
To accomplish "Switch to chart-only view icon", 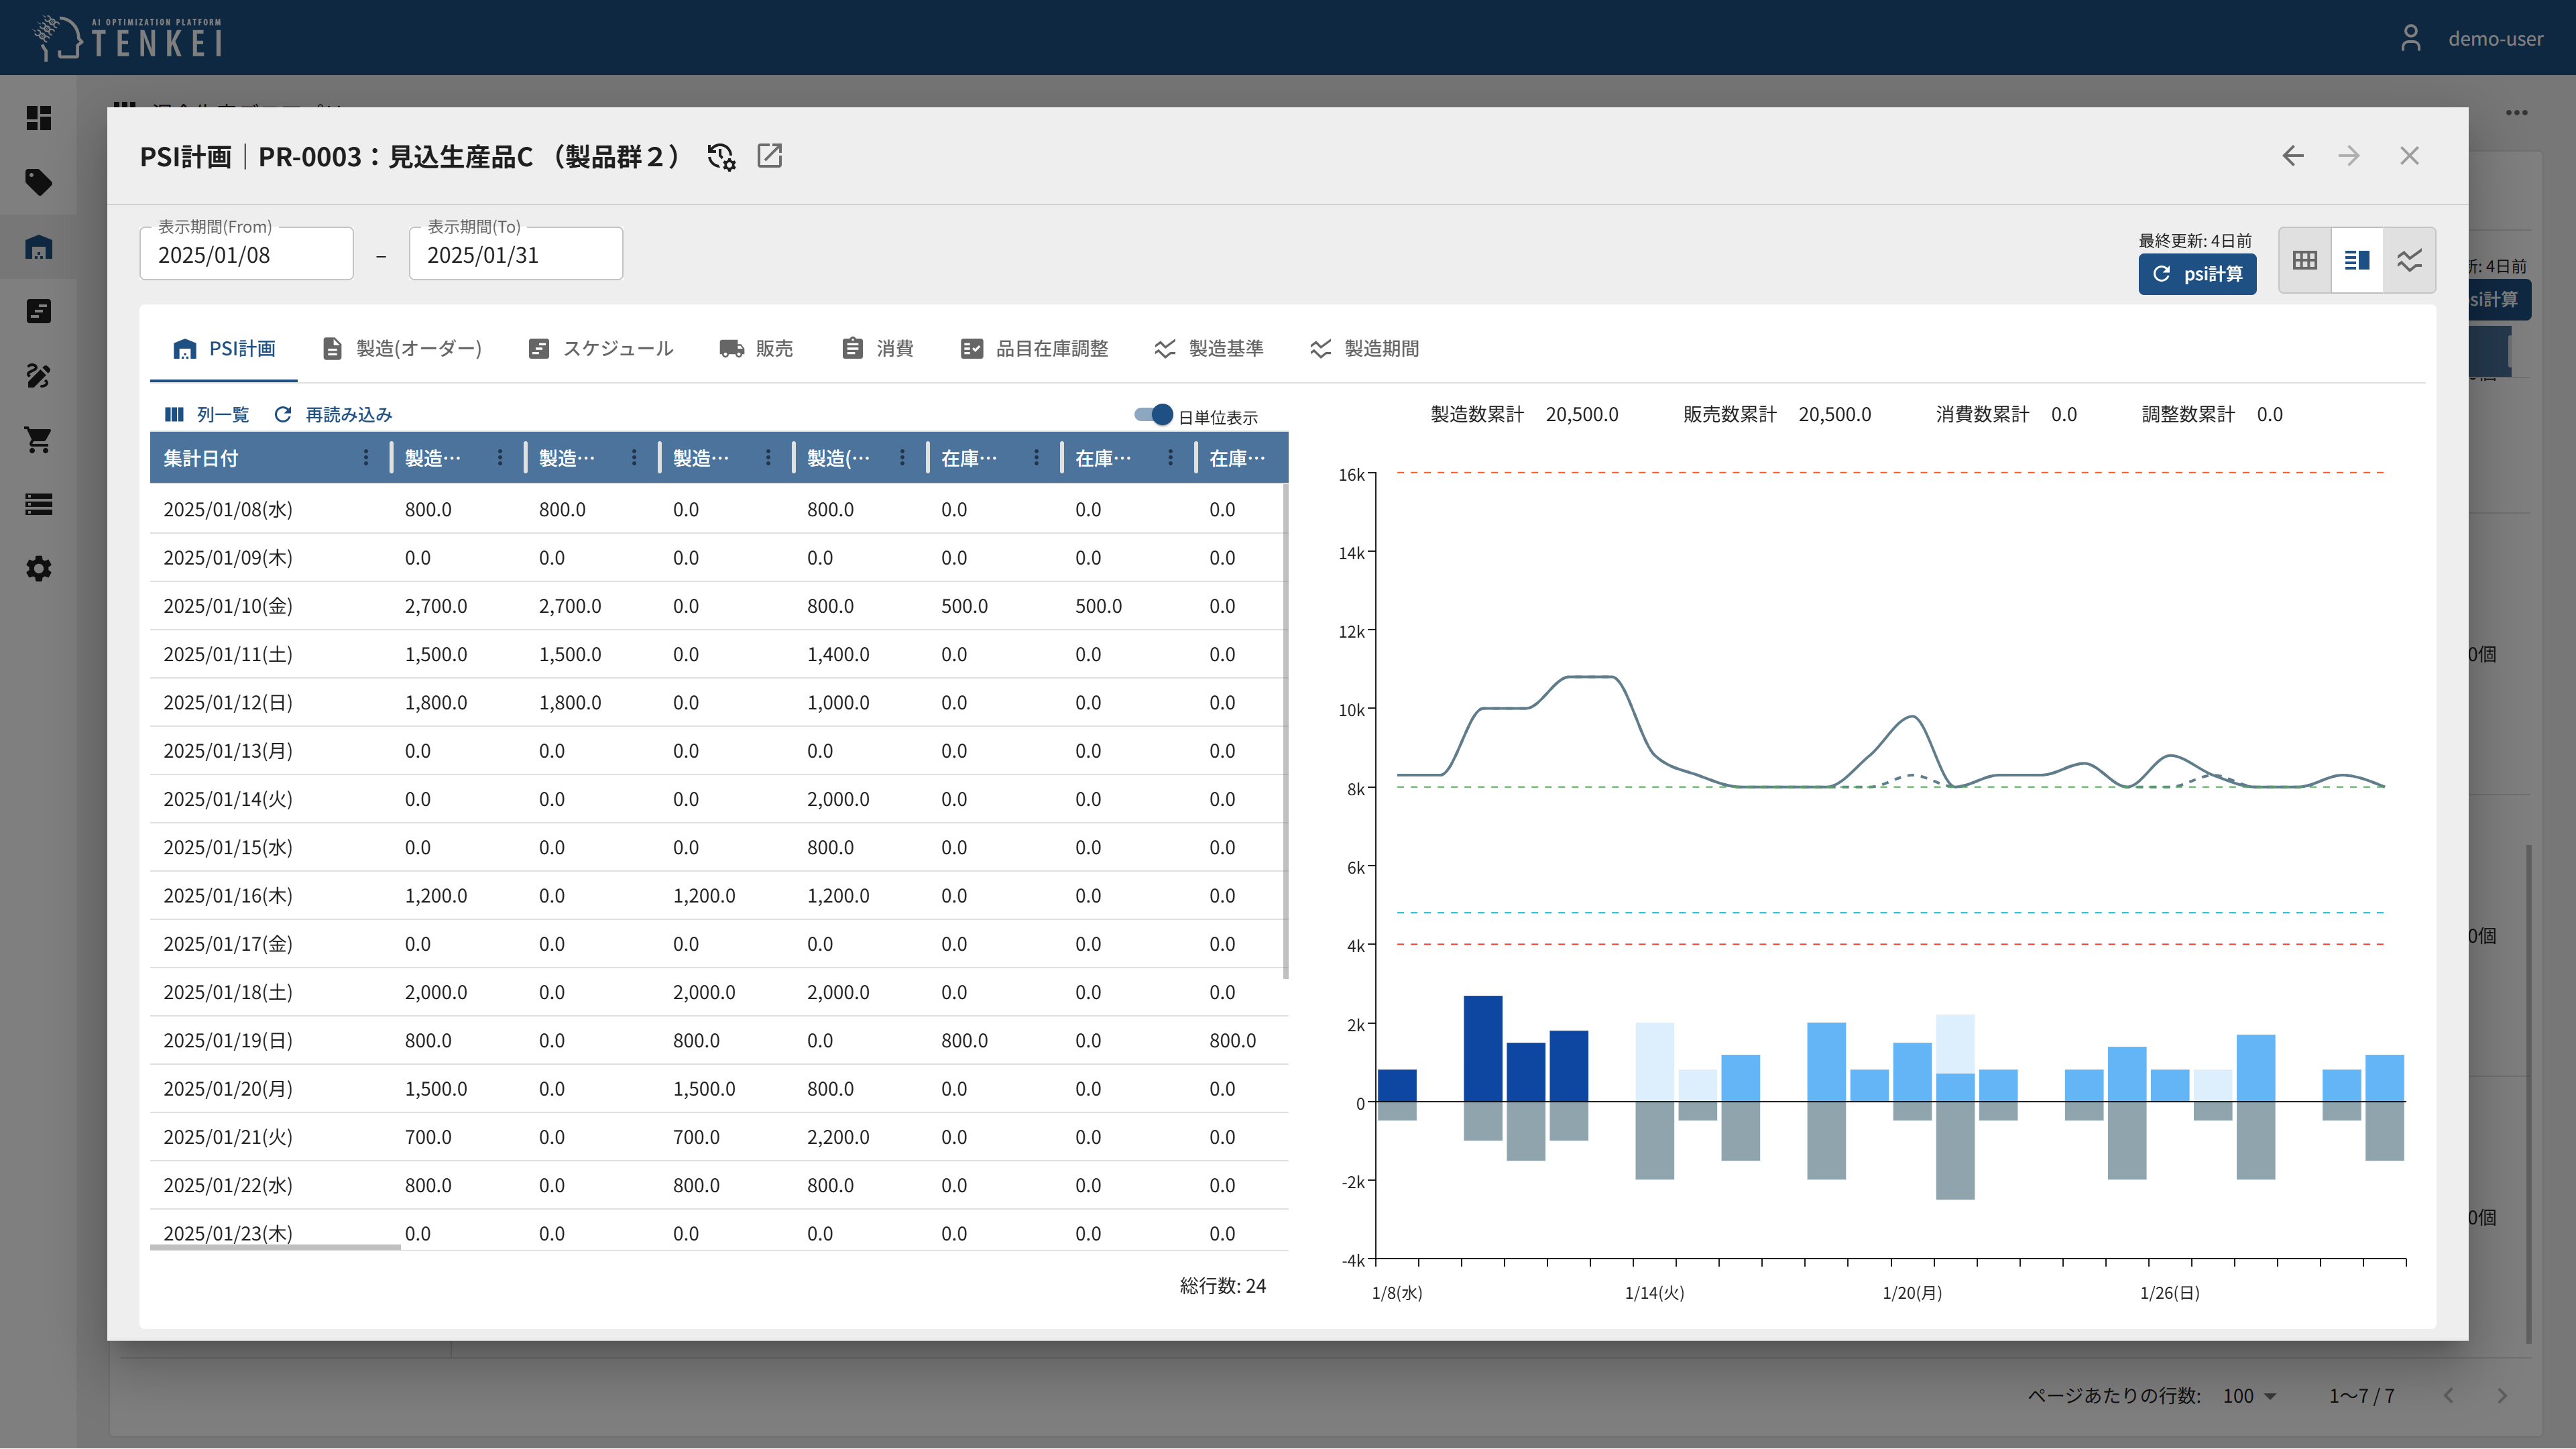I will click(x=2408, y=260).
